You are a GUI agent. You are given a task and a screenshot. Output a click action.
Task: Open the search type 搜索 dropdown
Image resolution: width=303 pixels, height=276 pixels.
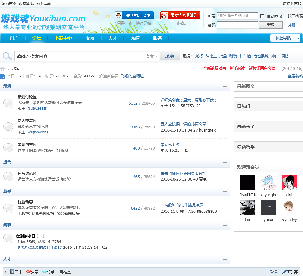click(x=151, y=56)
